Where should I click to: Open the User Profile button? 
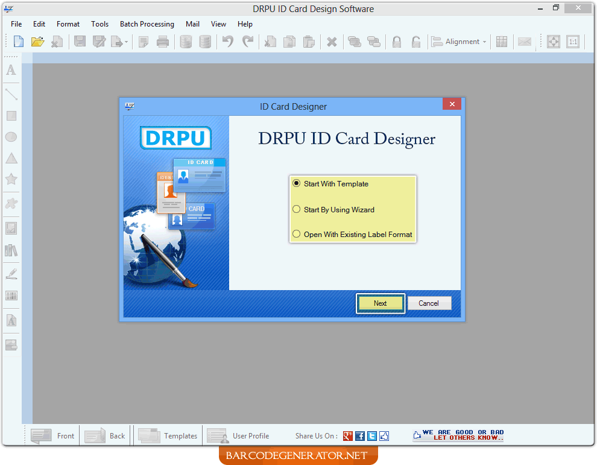pos(238,435)
